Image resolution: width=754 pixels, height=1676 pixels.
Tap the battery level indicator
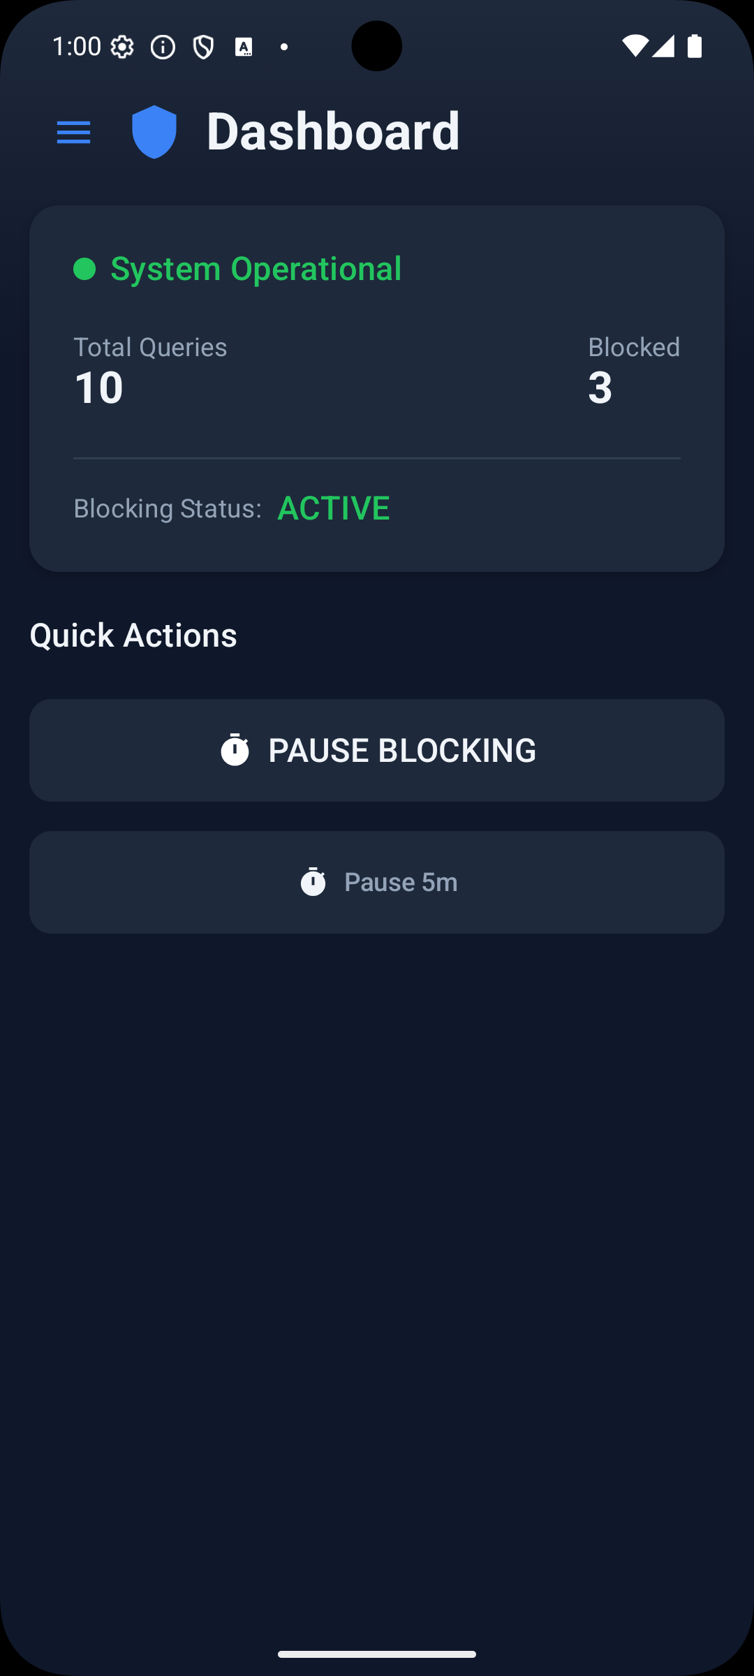click(x=694, y=45)
